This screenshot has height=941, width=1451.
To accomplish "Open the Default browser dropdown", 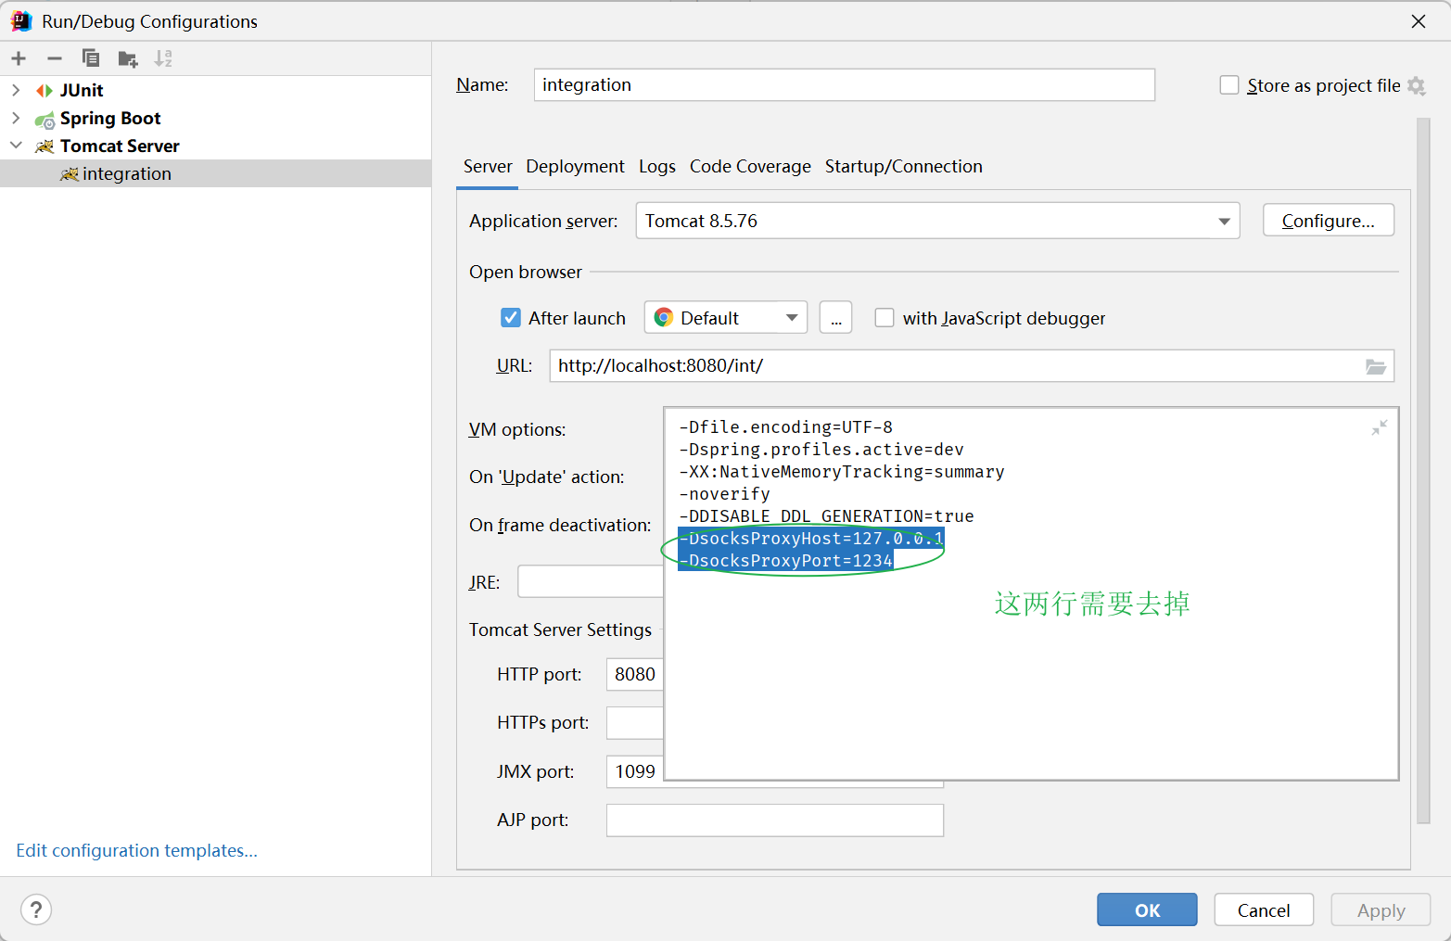I will click(x=794, y=317).
